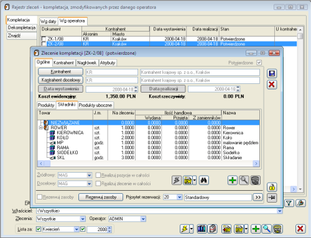Click the Kontrahent docelowy button
Screen dimensions: 311x238
tap(61, 80)
